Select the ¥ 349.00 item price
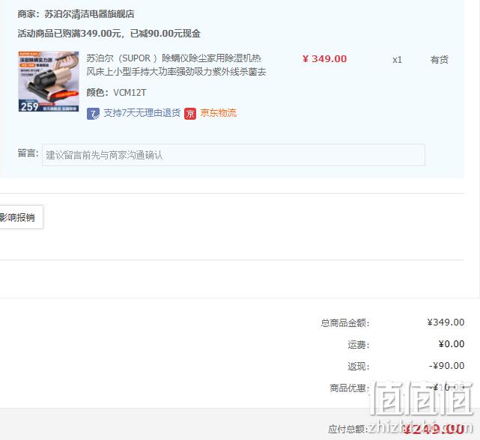The height and width of the screenshot is (440, 480). [324, 59]
